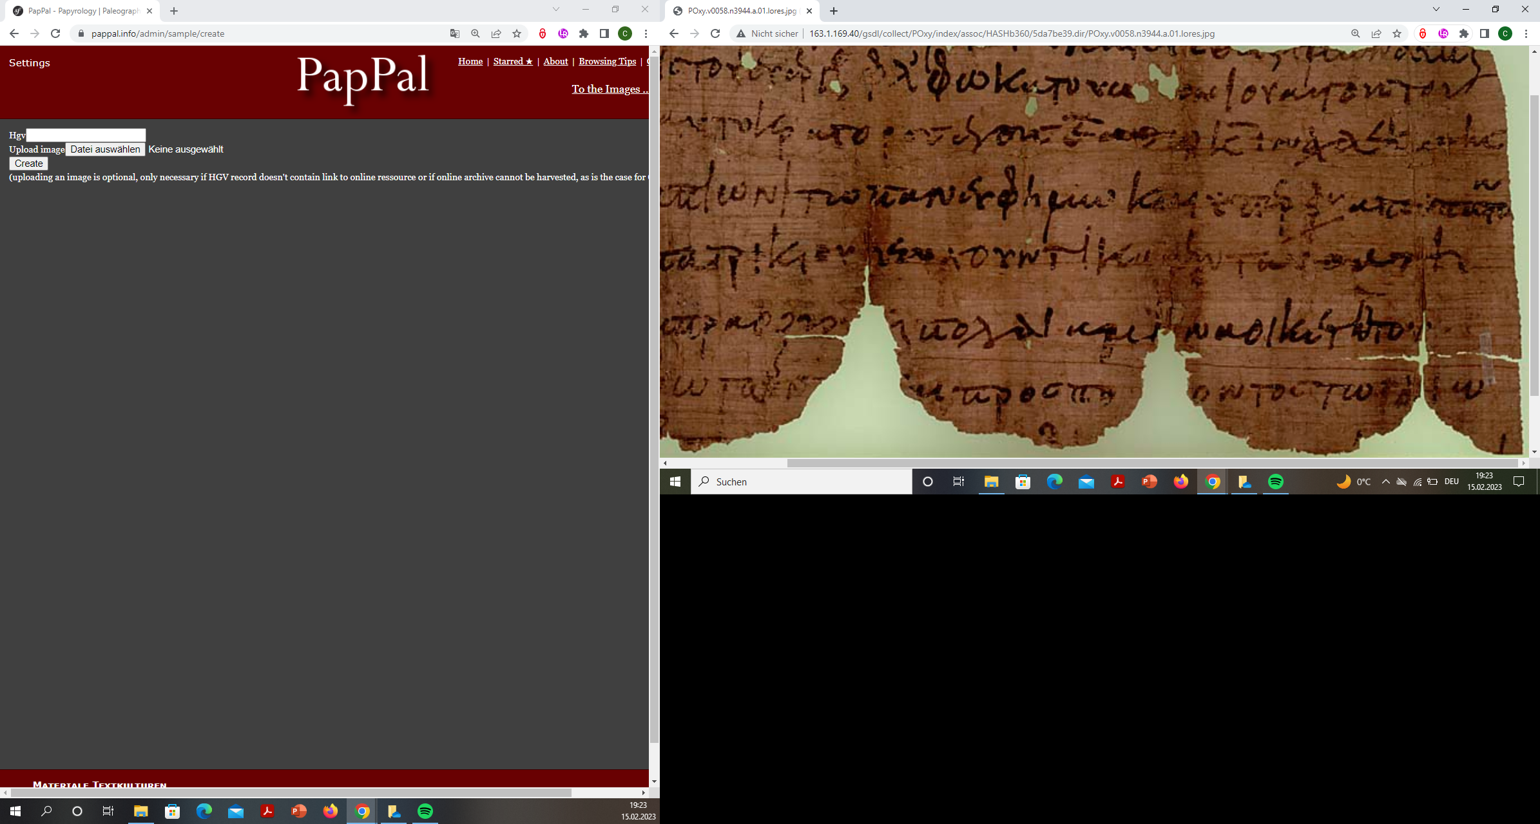Image resolution: width=1540 pixels, height=824 pixels.
Task: Share the PapPal page via the share icon
Action: 496,33
